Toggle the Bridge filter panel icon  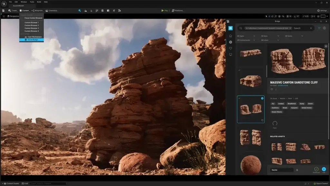click(x=319, y=28)
